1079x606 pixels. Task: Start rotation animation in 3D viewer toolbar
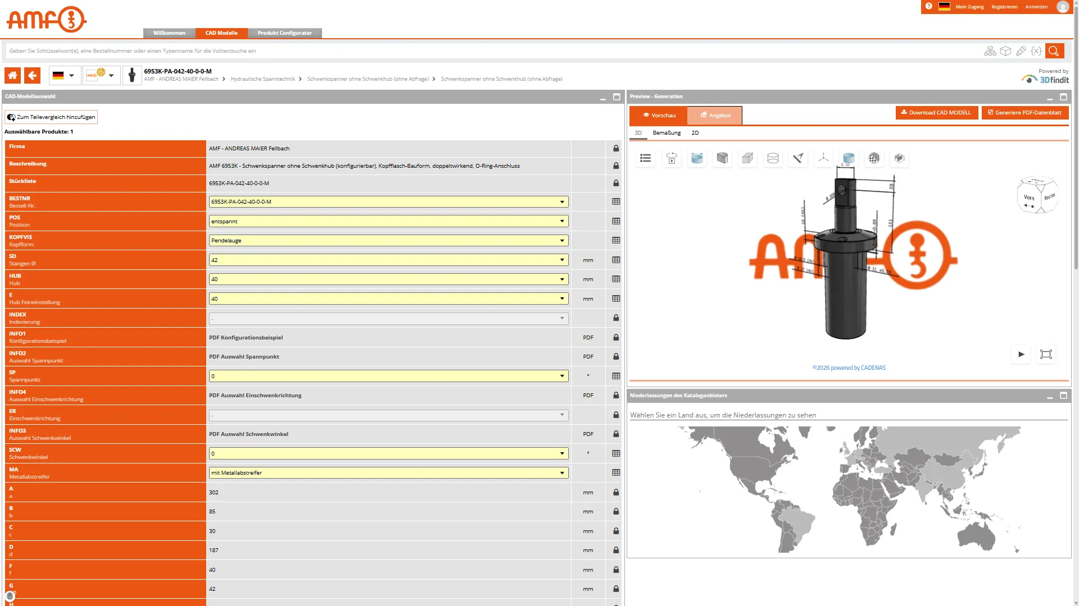coord(672,158)
